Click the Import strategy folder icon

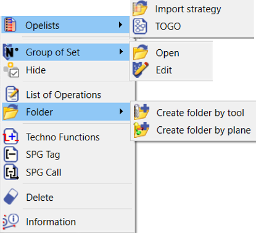point(140,8)
